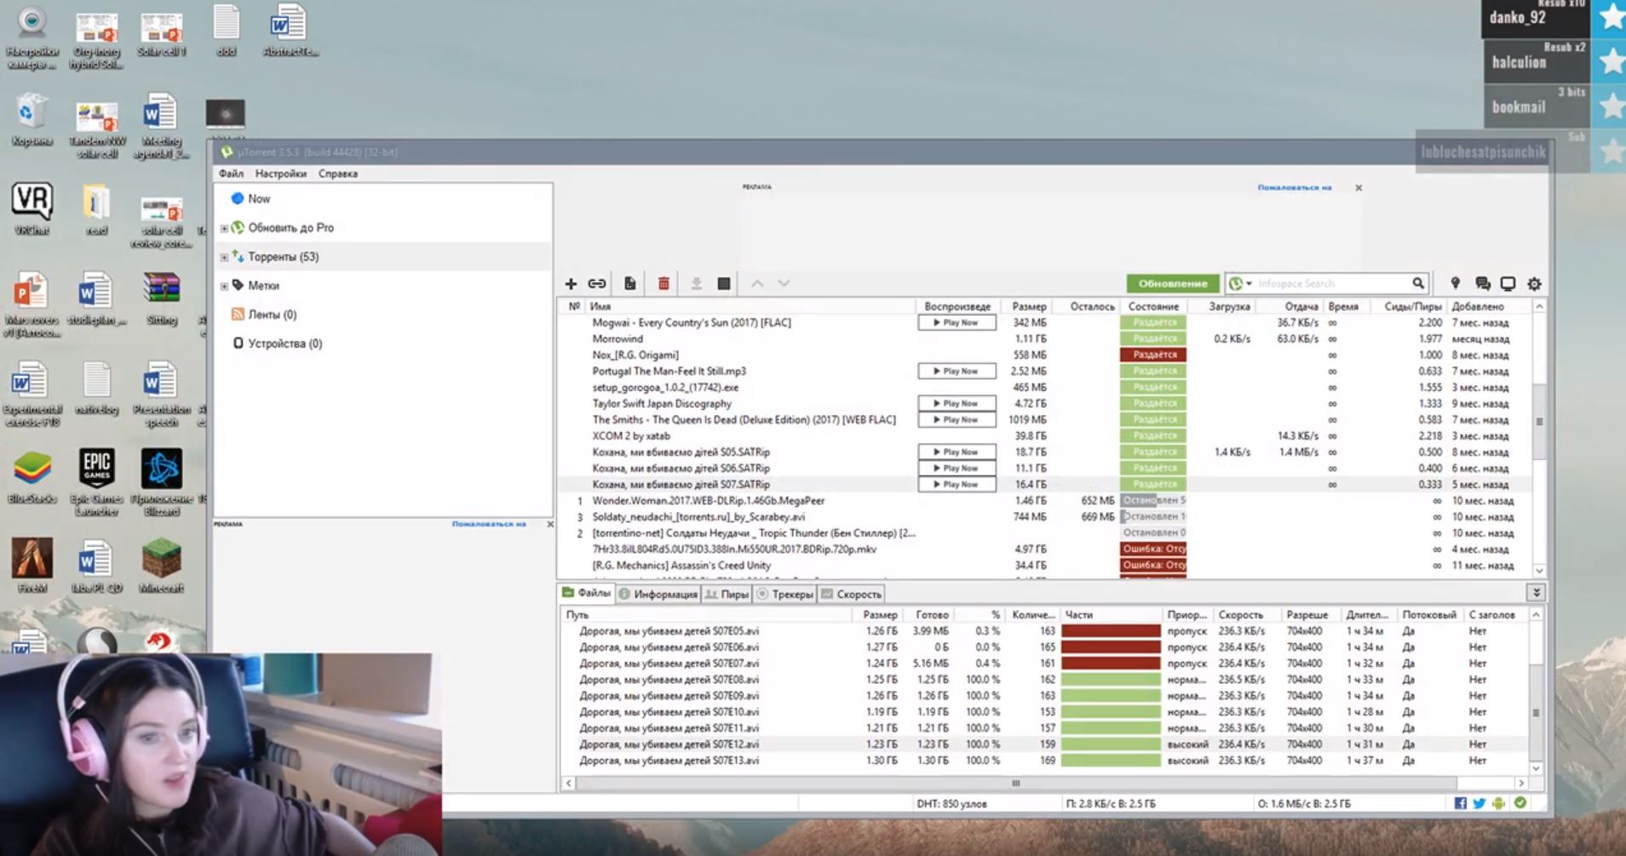Click the search magnifier icon

1418,284
